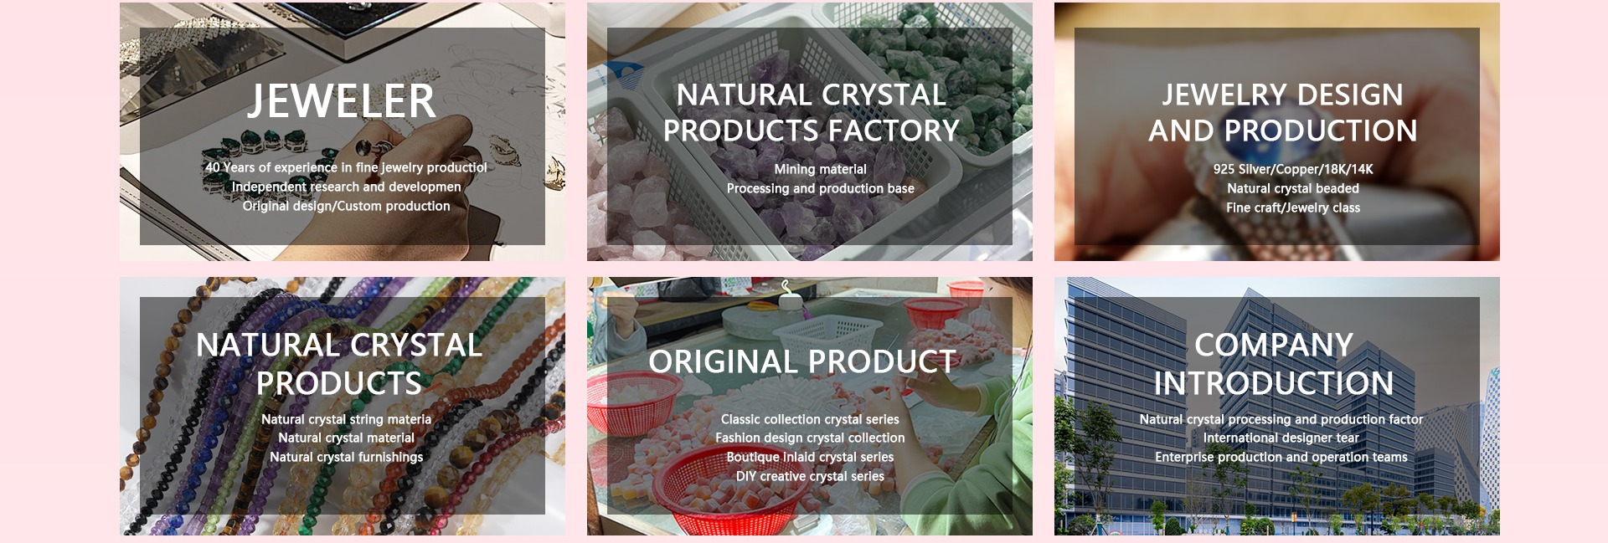The image size is (1608, 543).
Task: Click 'Fine craft/Jewelry class' text
Action: 1292,207
